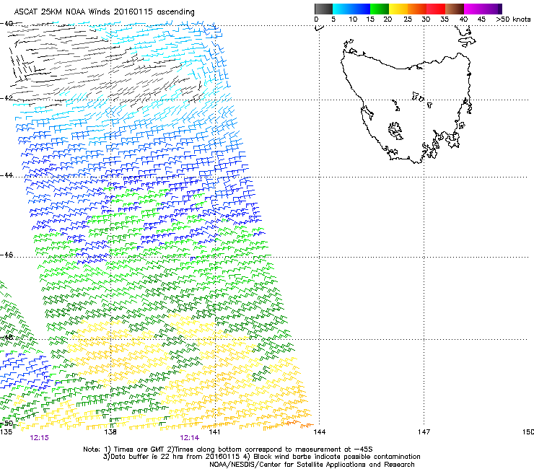Screen dimensions: 534x469
Task: Click the '141' longitude label
Action: pos(214,432)
